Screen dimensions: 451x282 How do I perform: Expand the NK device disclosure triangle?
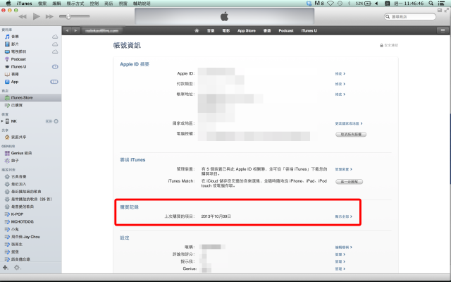click(x=2, y=121)
